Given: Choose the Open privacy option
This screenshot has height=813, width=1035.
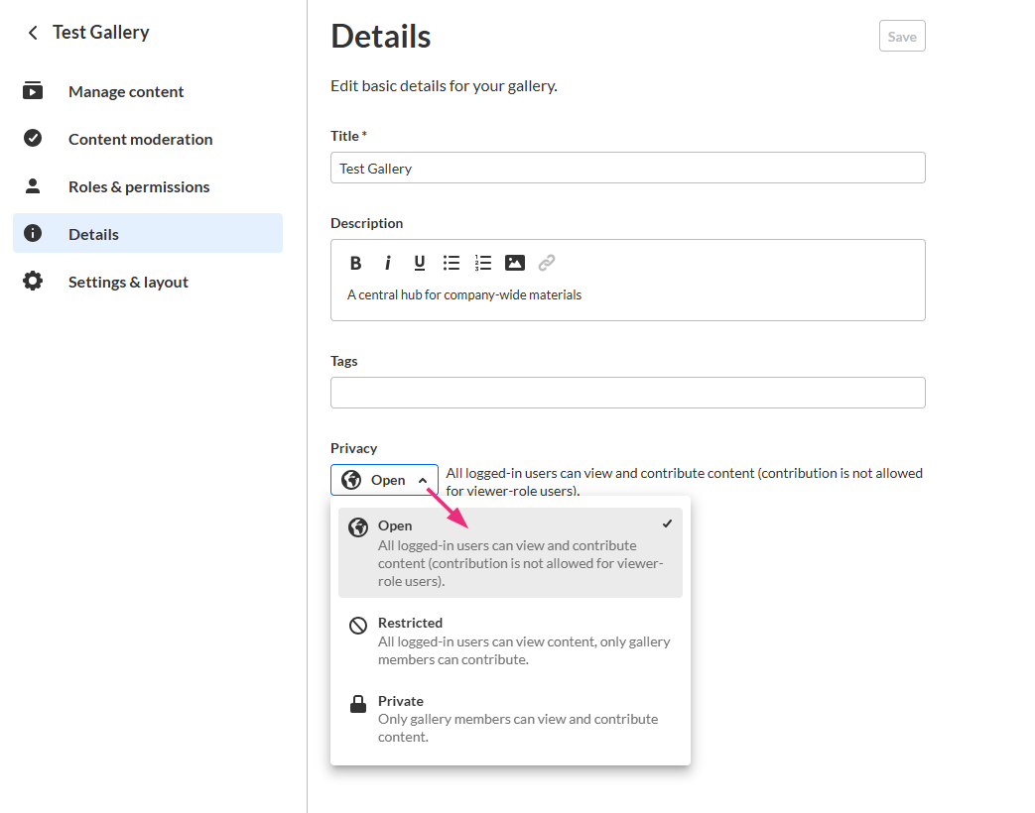Looking at the screenshot, I should tap(510, 552).
